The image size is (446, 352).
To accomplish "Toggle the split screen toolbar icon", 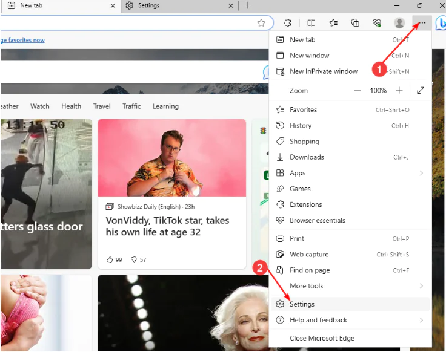I will 311,23.
